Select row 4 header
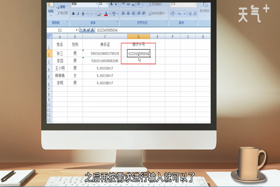 [x=49, y=68]
